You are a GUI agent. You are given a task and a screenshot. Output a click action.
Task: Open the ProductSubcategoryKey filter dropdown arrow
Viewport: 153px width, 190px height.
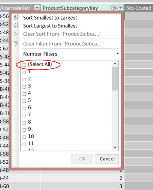121,8
